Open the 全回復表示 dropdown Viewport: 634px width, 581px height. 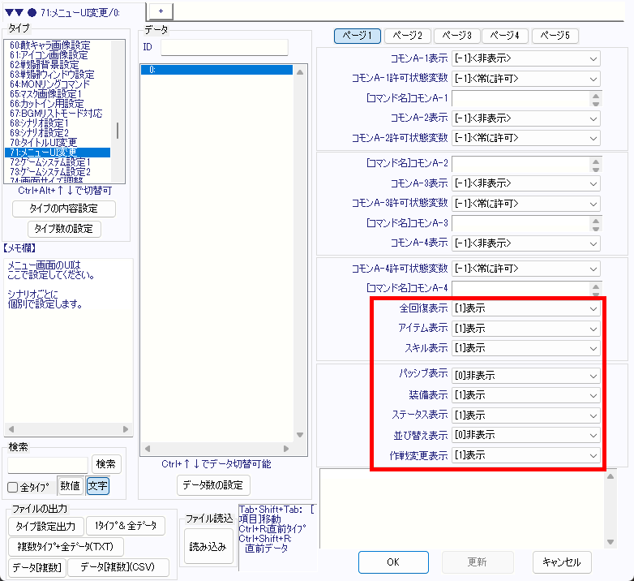(526, 308)
